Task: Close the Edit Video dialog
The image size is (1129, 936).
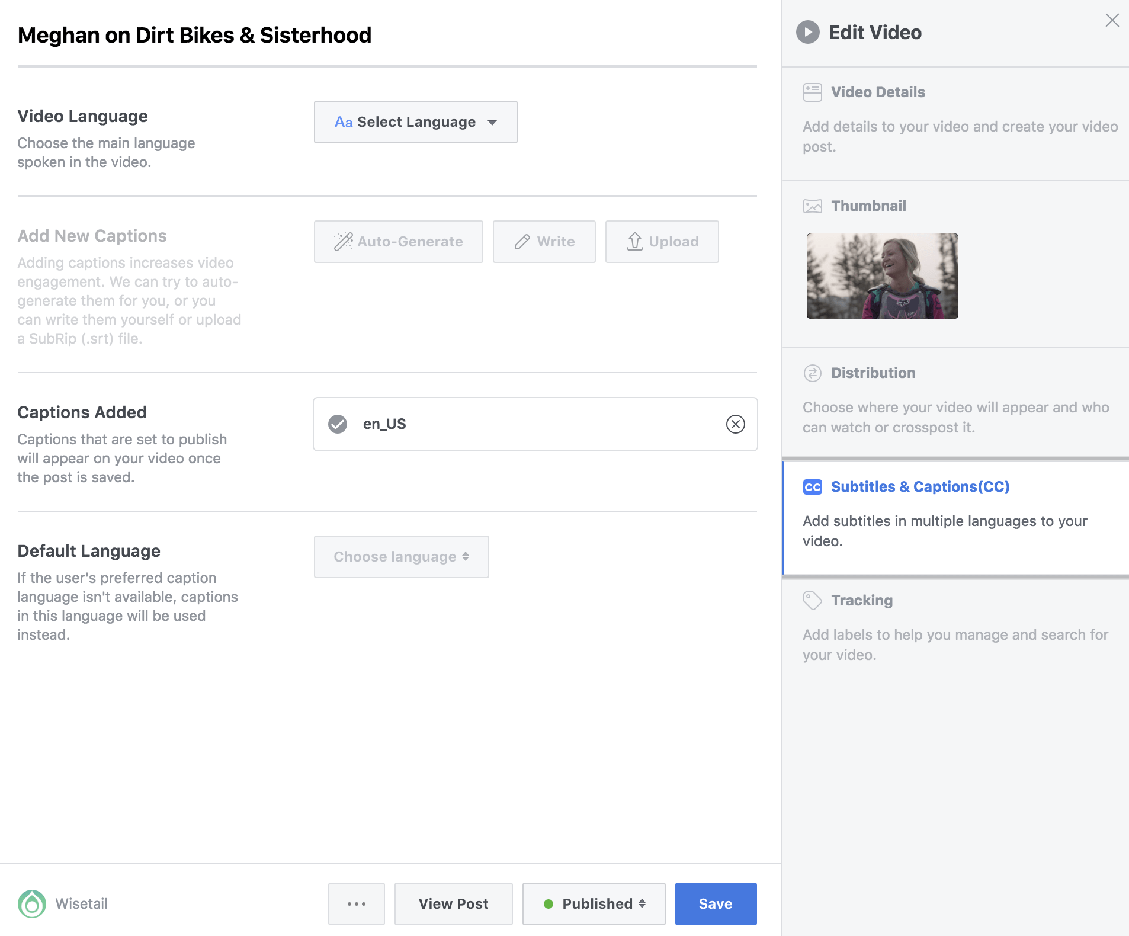Action: click(x=1112, y=21)
